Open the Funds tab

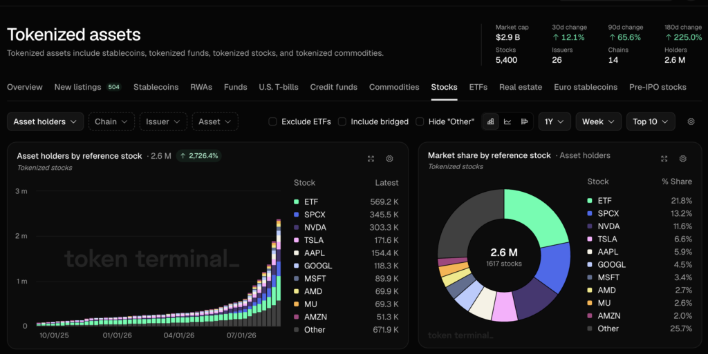coord(235,87)
